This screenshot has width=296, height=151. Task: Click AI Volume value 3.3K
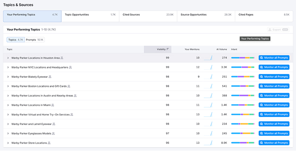click(224, 67)
